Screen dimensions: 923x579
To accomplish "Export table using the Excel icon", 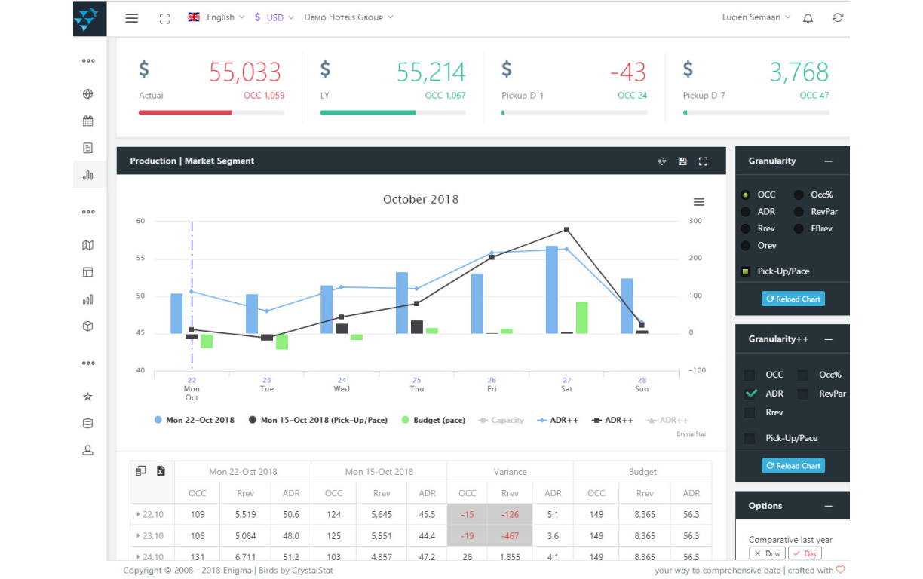I will coord(161,471).
